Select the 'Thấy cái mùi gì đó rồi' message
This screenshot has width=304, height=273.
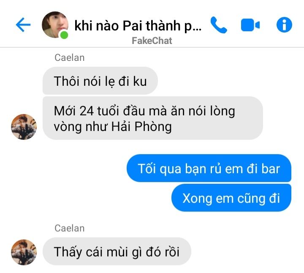[117, 251]
